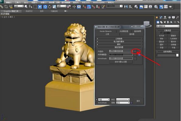Image resolution: width=181 pixels, height=121 pixels.
Task: Toggle the Angle Snap button
Action: 89,7
